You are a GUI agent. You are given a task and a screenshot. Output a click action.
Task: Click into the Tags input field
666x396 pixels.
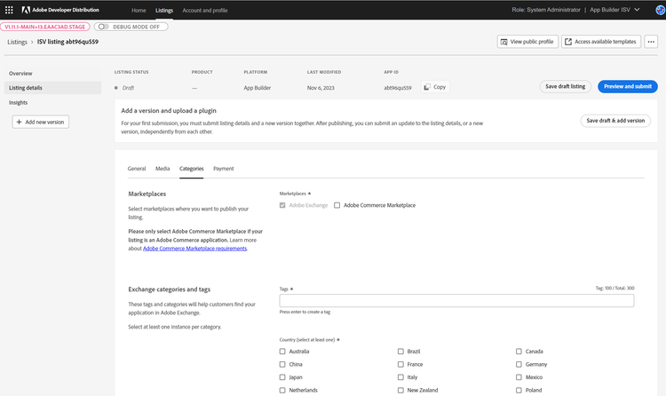pos(456,300)
